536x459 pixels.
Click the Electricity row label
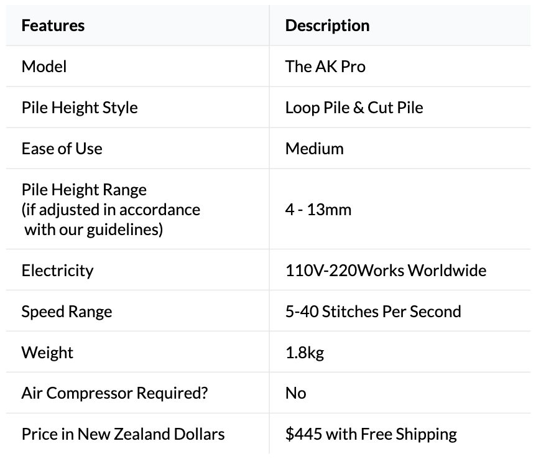click(57, 270)
